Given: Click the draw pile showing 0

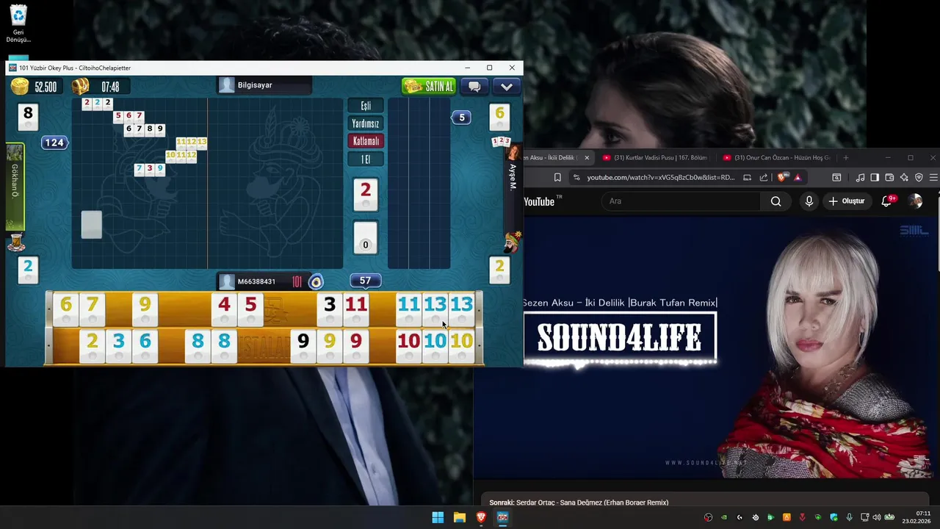Looking at the screenshot, I should coord(366,237).
